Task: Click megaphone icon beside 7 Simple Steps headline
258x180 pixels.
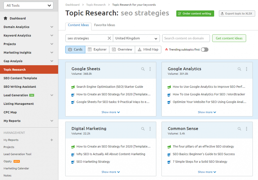Action: [169, 162]
